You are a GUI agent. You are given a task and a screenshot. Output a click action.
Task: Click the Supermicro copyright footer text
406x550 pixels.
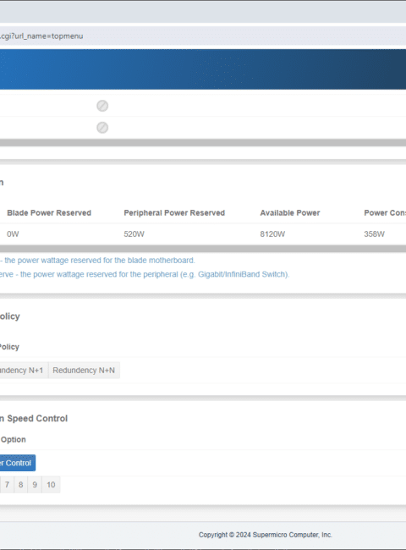point(266,535)
